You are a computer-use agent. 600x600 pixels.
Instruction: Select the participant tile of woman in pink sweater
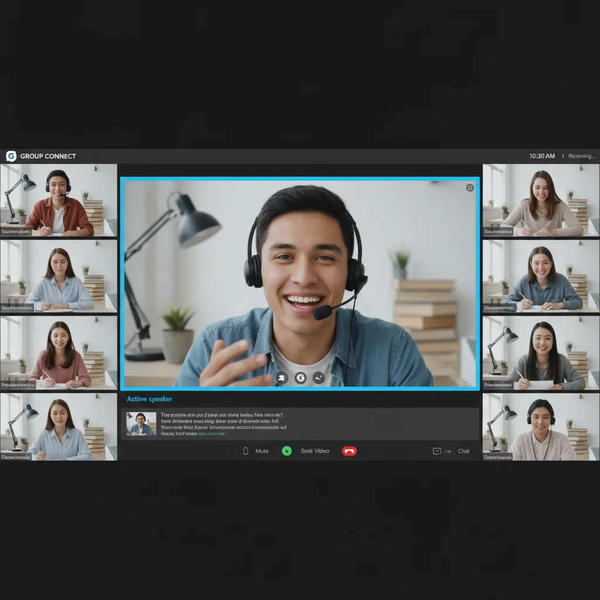click(59, 352)
